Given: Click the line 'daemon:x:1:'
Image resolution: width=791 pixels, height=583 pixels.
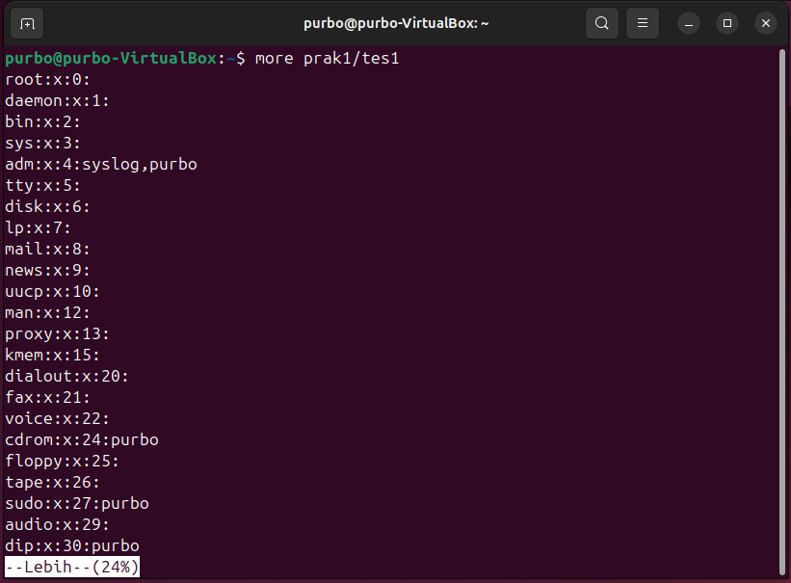Looking at the screenshot, I should [x=57, y=101].
